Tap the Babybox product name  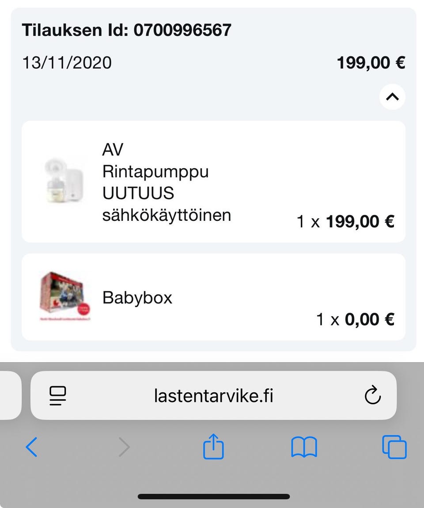(x=137, y=298)
